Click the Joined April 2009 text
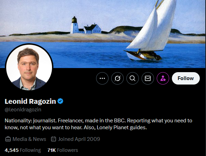The height and width of the screenshot is (156, 206). 79,139
